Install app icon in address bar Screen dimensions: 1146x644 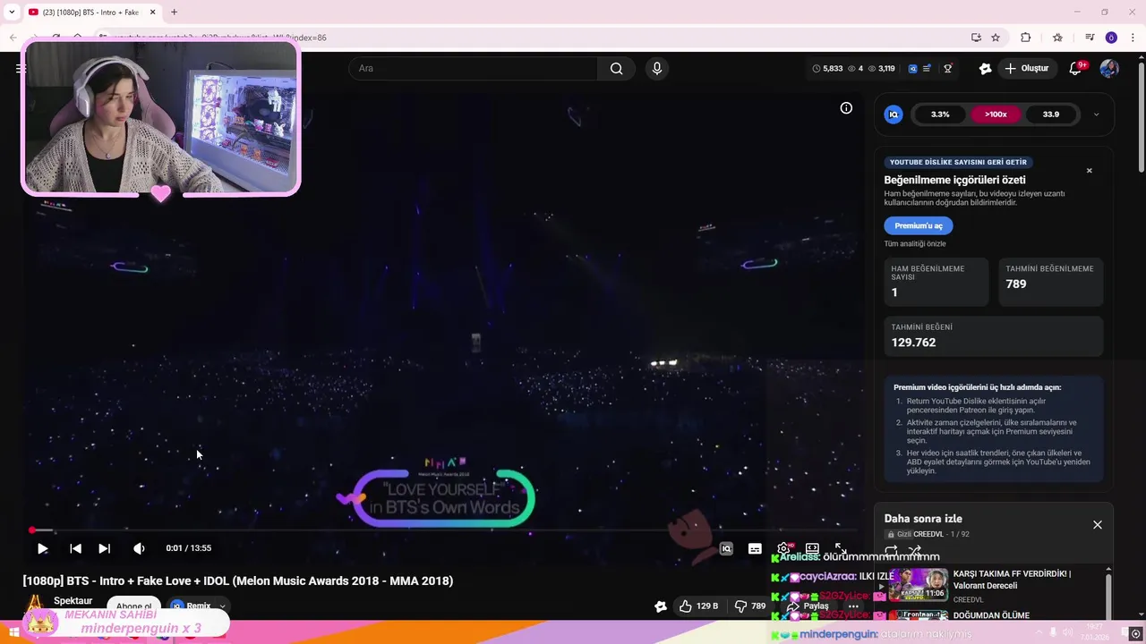976,38
